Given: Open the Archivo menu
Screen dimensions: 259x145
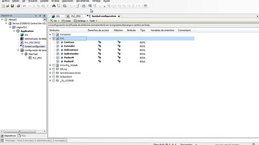Looking at the screenshot, I should 6,1.
